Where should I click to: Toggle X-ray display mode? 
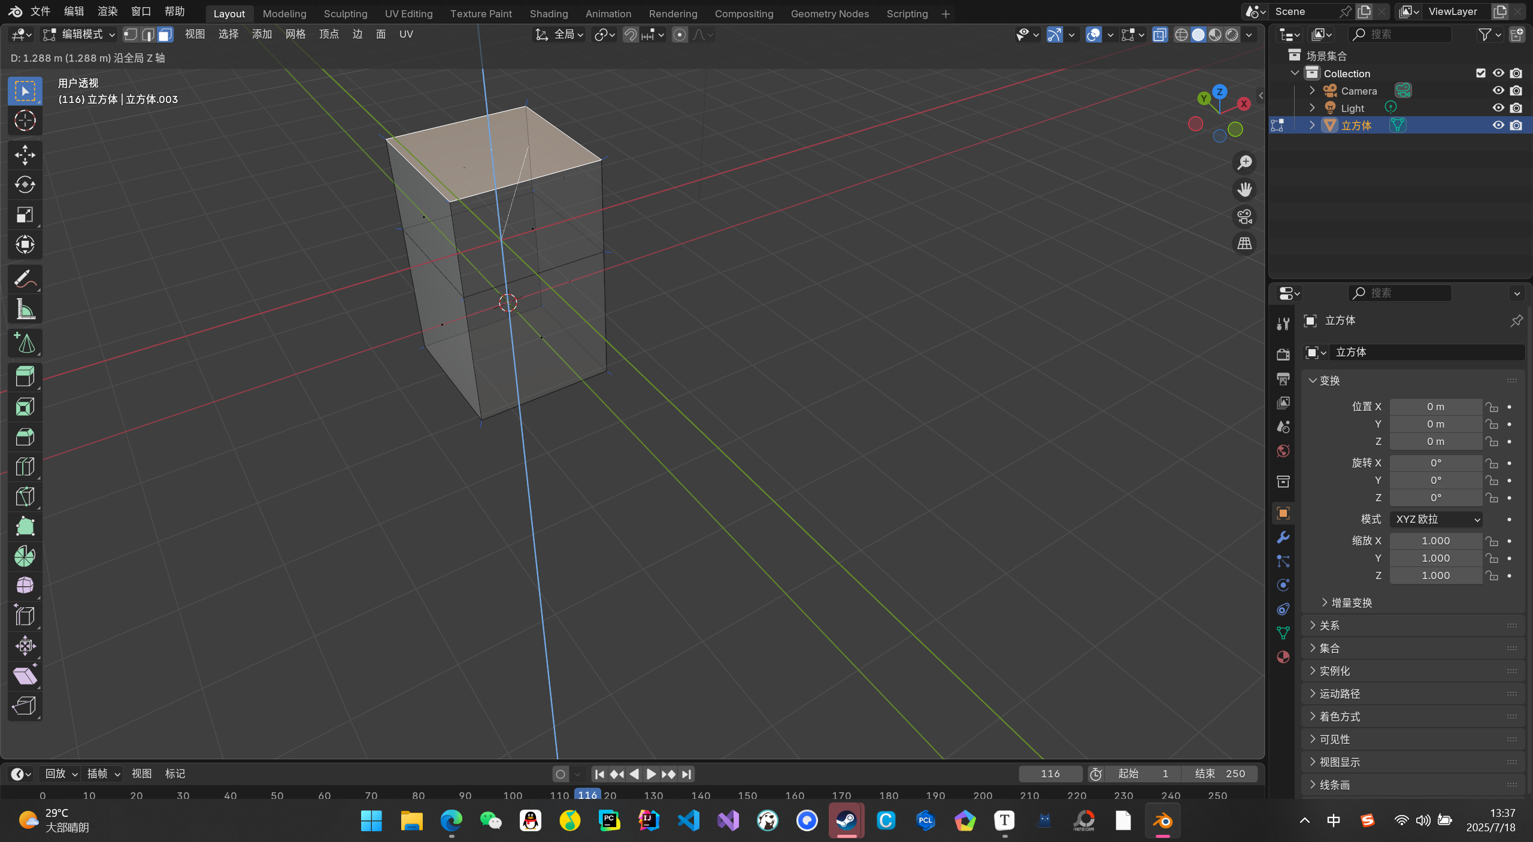click(x=1159, y=35)
